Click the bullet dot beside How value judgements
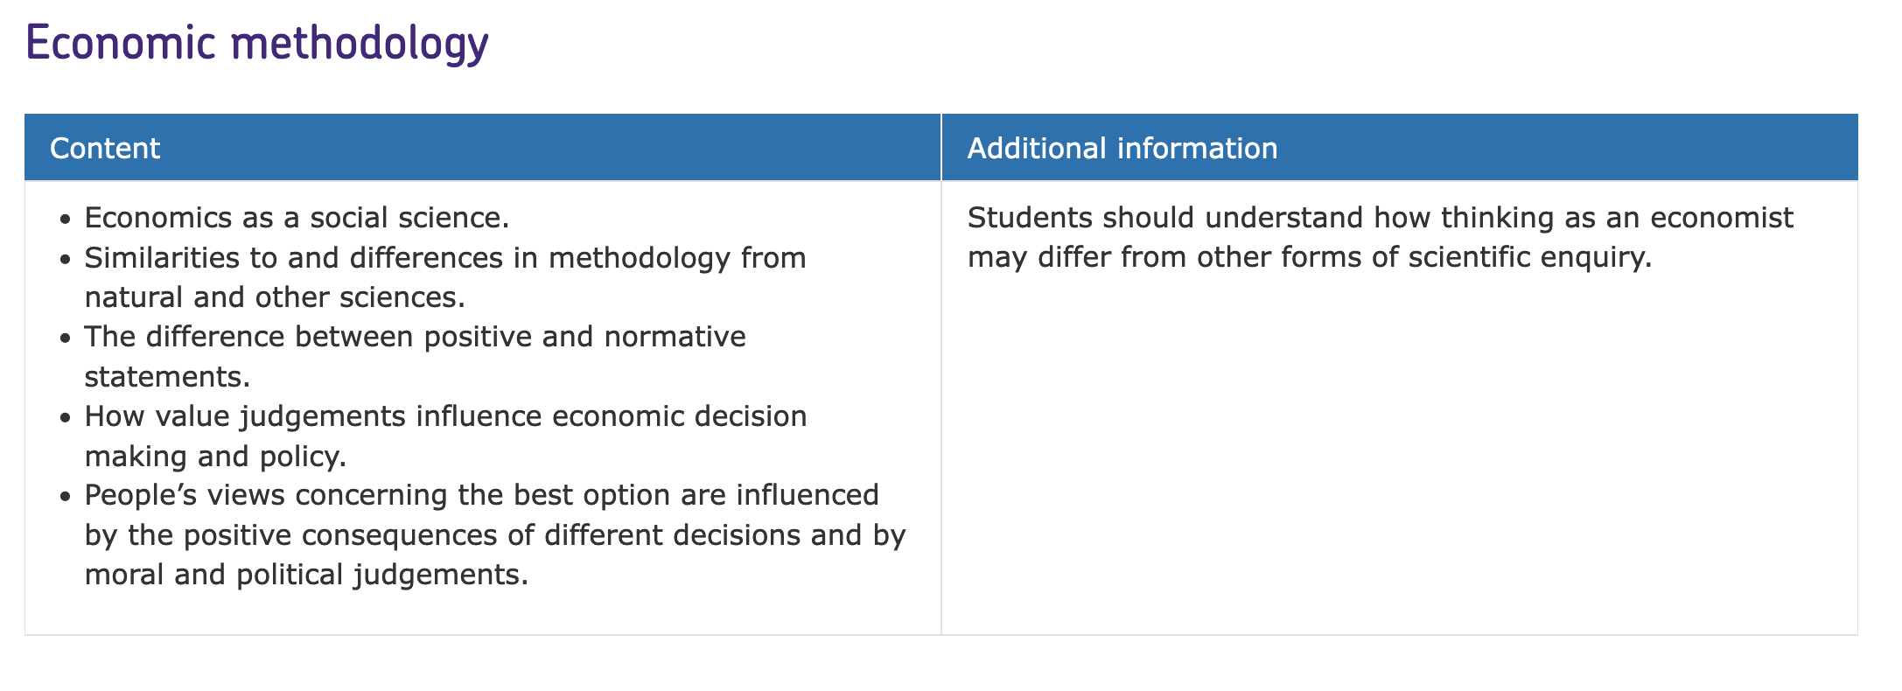This screenshot has width=1902, height=691. point(65,417)
